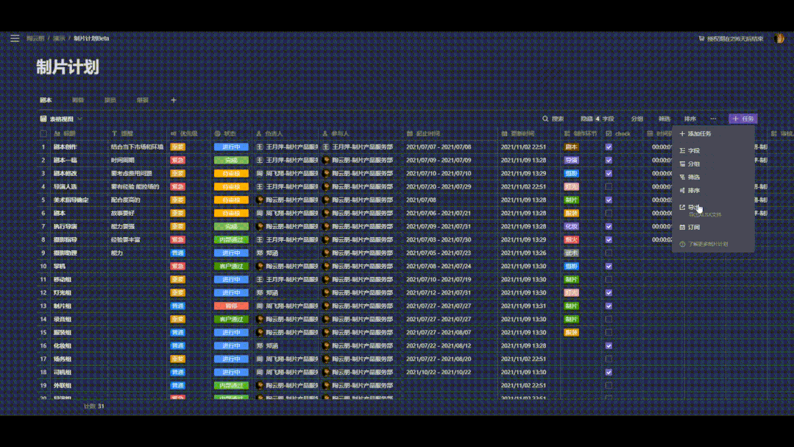Click the 剧本一稿 title cell in row 2
Screen dimensions: 794x447
65,161
